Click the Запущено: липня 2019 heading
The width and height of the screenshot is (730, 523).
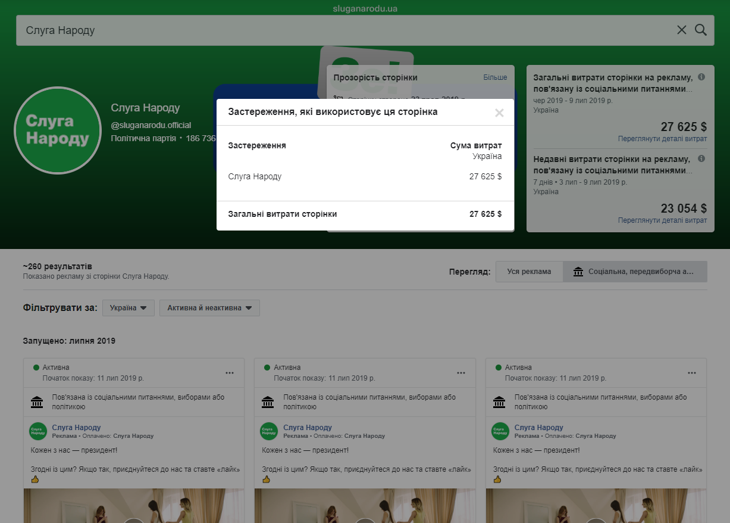pos(69,341)
